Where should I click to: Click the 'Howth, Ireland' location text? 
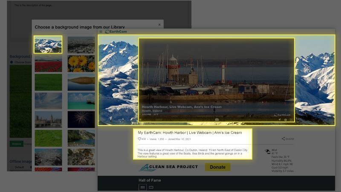point(152,111)
